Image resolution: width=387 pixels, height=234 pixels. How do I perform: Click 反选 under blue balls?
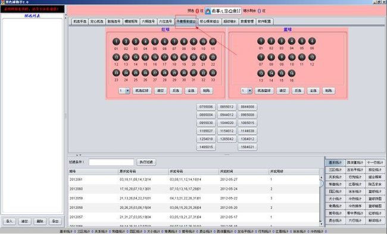tap(298, 91)
